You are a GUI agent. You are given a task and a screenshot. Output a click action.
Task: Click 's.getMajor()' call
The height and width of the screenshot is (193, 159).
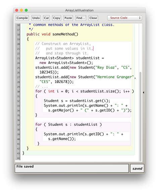(61, 110)
